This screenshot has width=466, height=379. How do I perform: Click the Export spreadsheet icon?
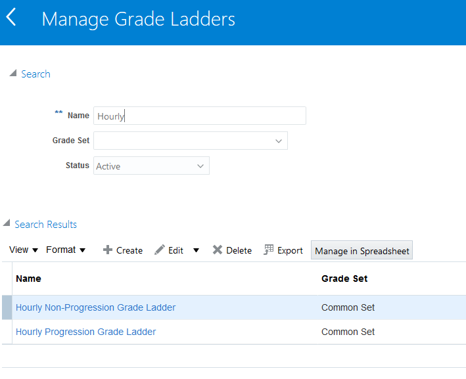pos(269,250)
